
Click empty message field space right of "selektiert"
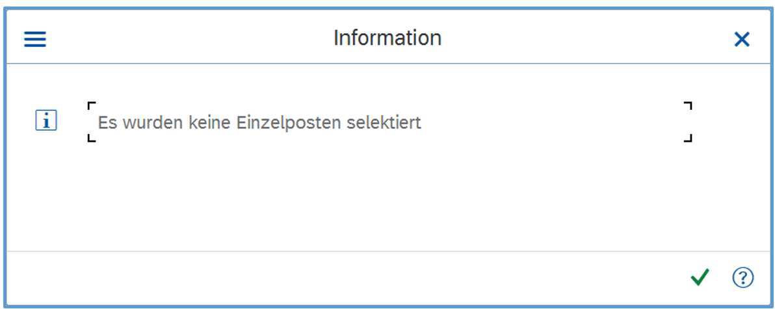553,122
